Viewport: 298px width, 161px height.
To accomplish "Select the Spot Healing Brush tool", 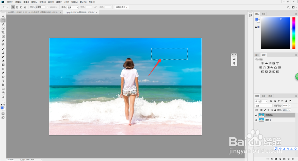I will tap(3, 45).
